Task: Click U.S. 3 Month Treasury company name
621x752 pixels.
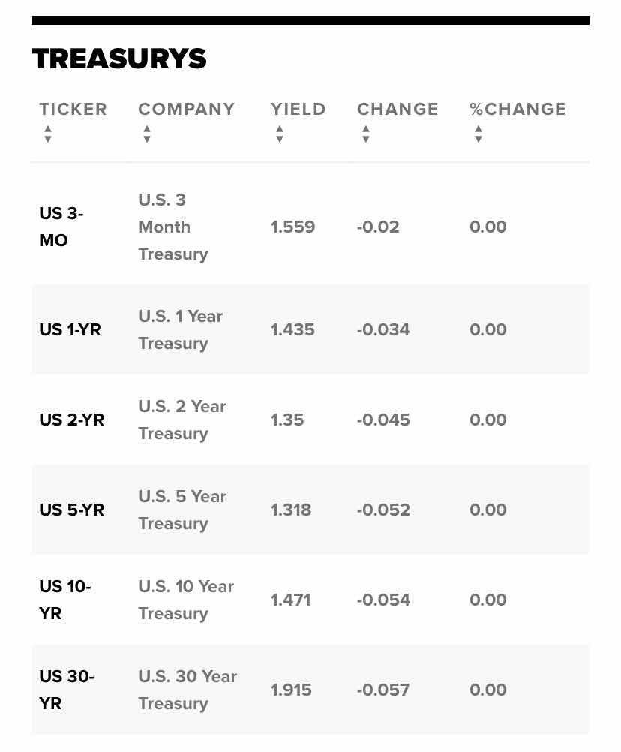Action: [173, 227]
